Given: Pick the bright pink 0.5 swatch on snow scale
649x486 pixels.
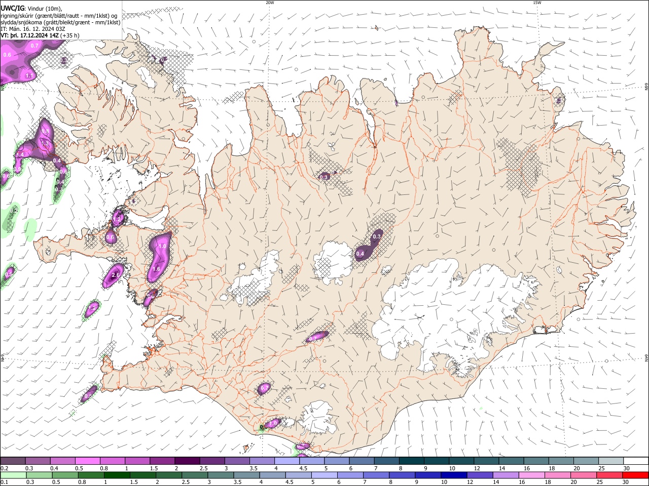Looking at the screenshot, I should [87, 461].
